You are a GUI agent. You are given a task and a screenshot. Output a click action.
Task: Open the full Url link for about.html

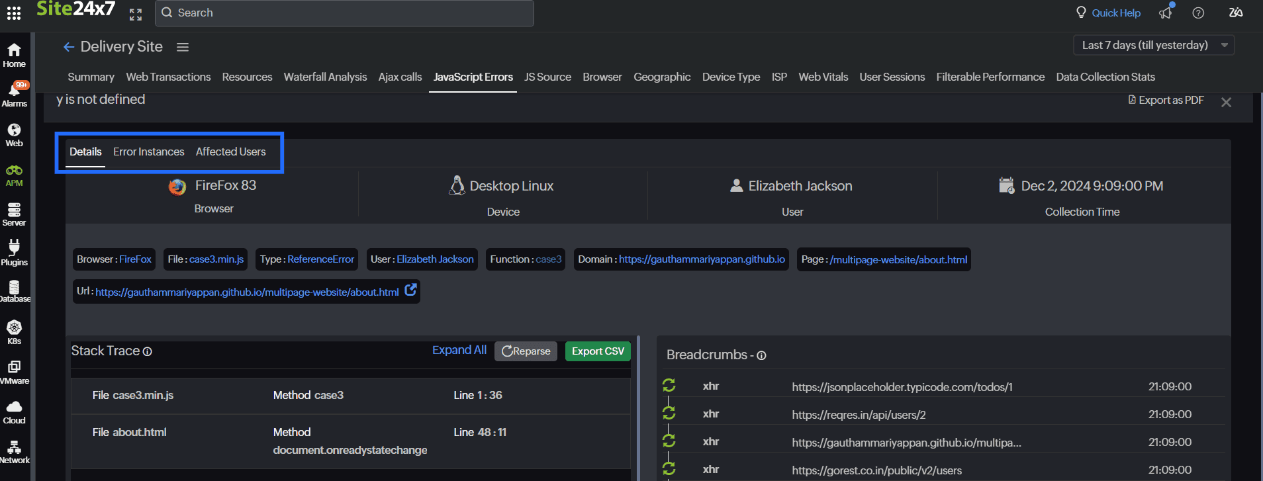click(247, 292)
